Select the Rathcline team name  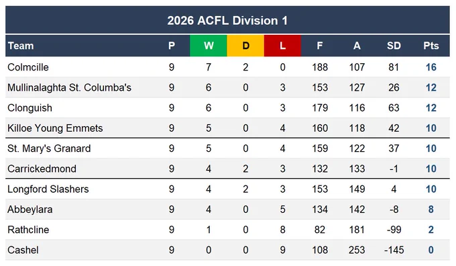pos(28,230)
